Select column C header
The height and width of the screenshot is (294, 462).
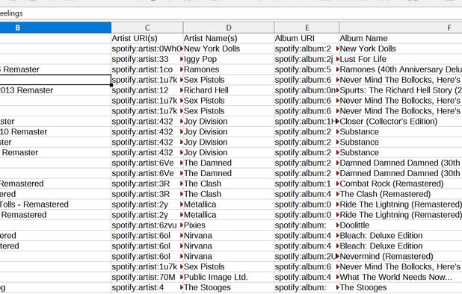tap(147, 28)
